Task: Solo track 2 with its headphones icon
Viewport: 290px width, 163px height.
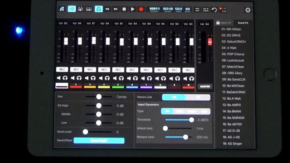Action: [x=79, y=78]
